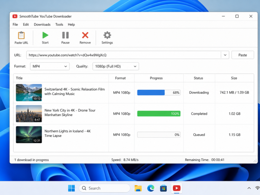Expand the URL history dropdown arrow
This screenshot has width=260, height=195.
[x=225, y=55]
